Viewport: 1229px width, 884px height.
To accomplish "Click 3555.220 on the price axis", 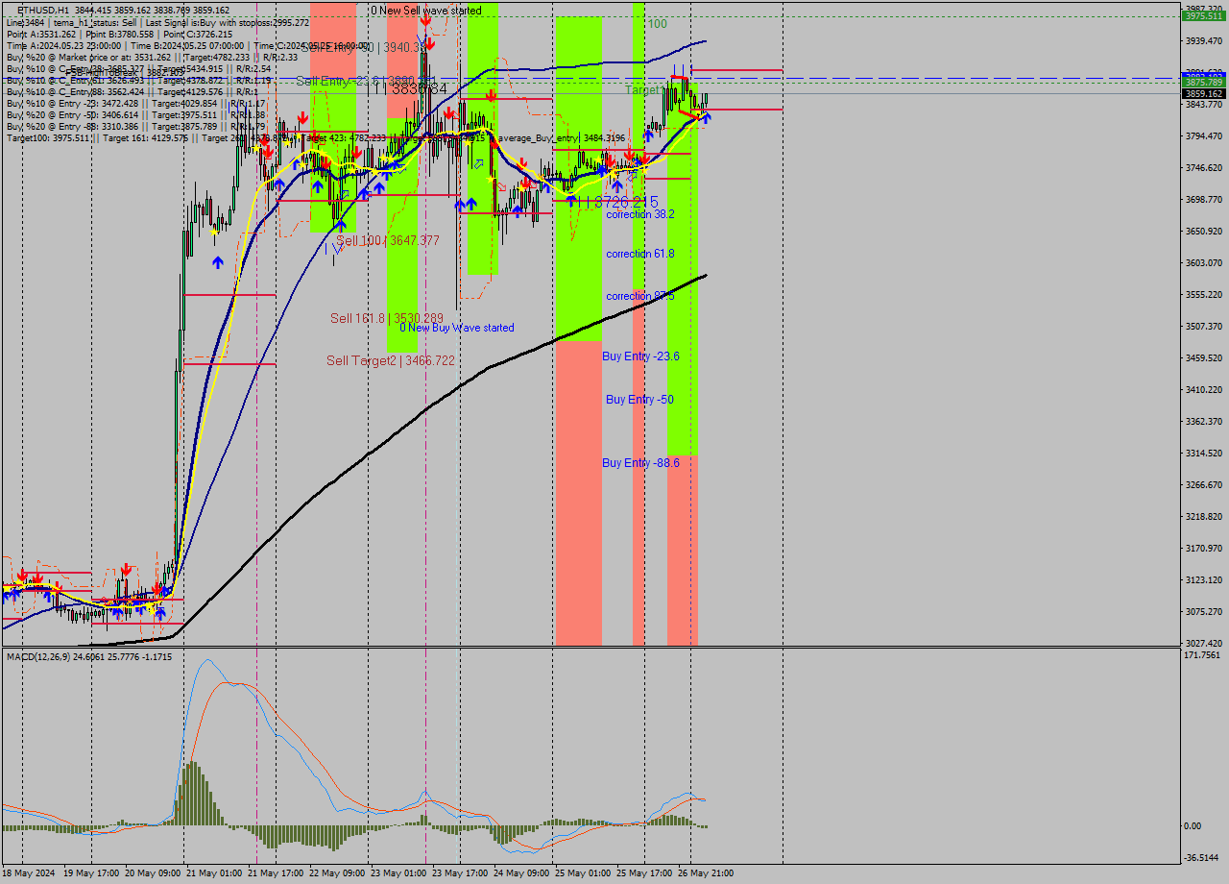I will pyautogui.click(x=1204, y=295).
